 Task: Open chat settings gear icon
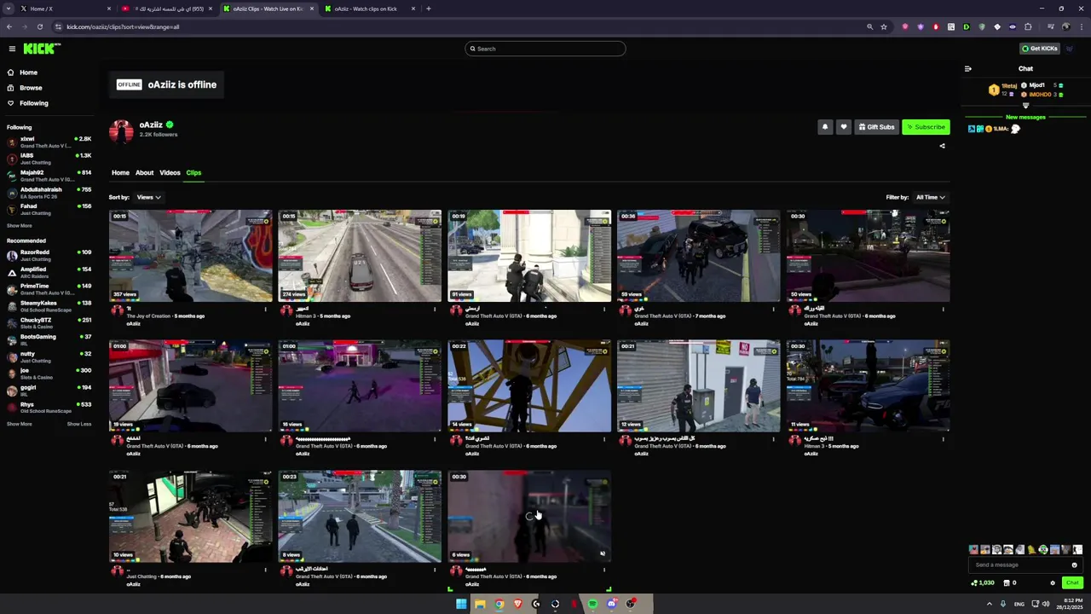(x=1053, y=583)
